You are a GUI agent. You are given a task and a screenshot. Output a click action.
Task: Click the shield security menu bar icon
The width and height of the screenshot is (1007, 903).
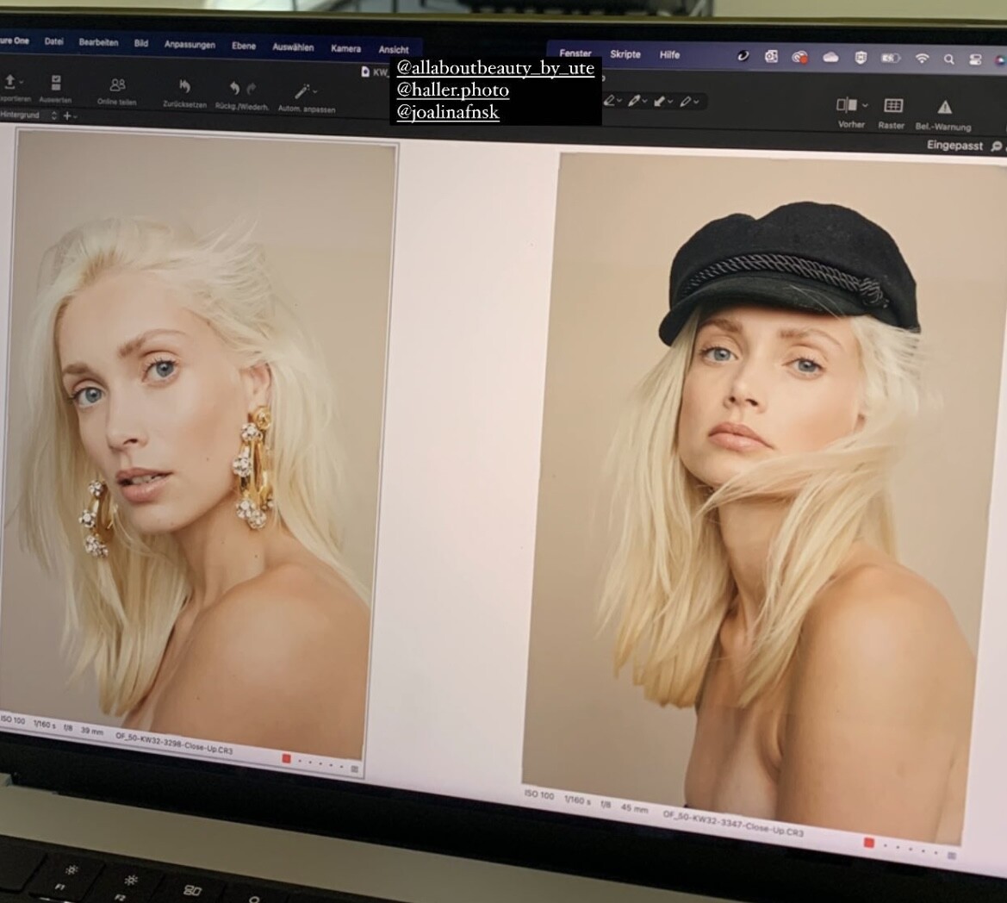pos(861,58)
